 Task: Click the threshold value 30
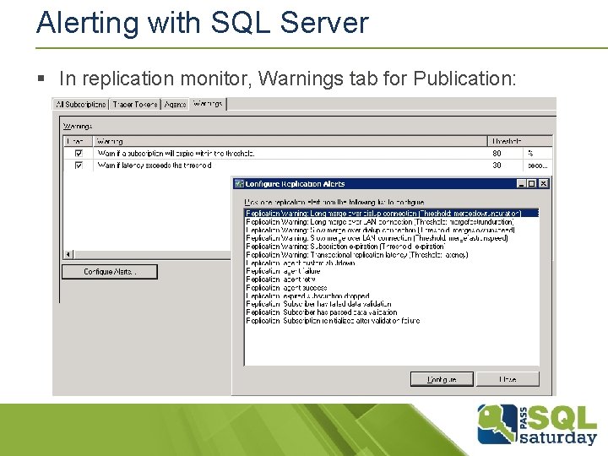(497, 166)
